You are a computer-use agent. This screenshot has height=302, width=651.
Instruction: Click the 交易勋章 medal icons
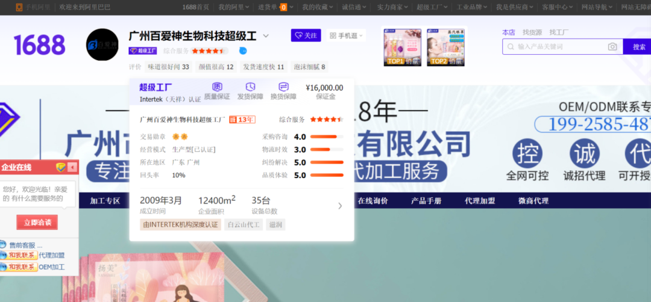click(181, 137)
